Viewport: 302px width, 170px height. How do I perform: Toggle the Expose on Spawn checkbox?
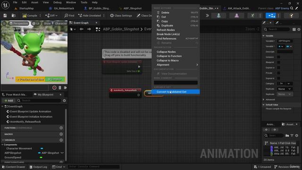tap(278, 68)
